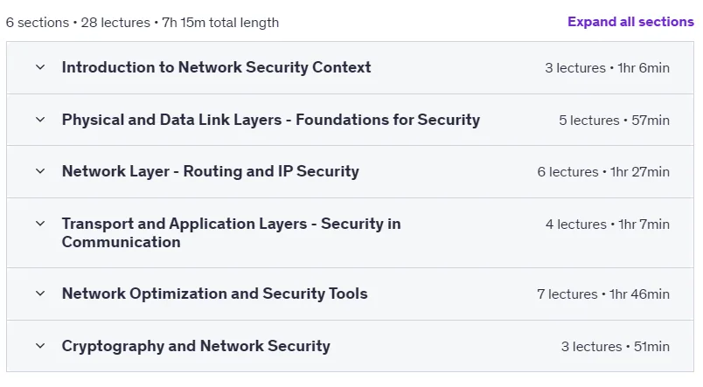This screenshot has height=387, width=703.
Task: Click the Transport and Application Layers section title
Action: click(232, 232)
